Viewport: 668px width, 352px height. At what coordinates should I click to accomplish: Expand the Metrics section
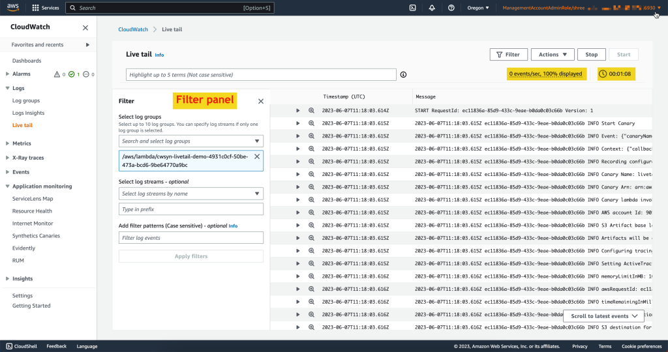pyautogui.click(x=7, y=143)
